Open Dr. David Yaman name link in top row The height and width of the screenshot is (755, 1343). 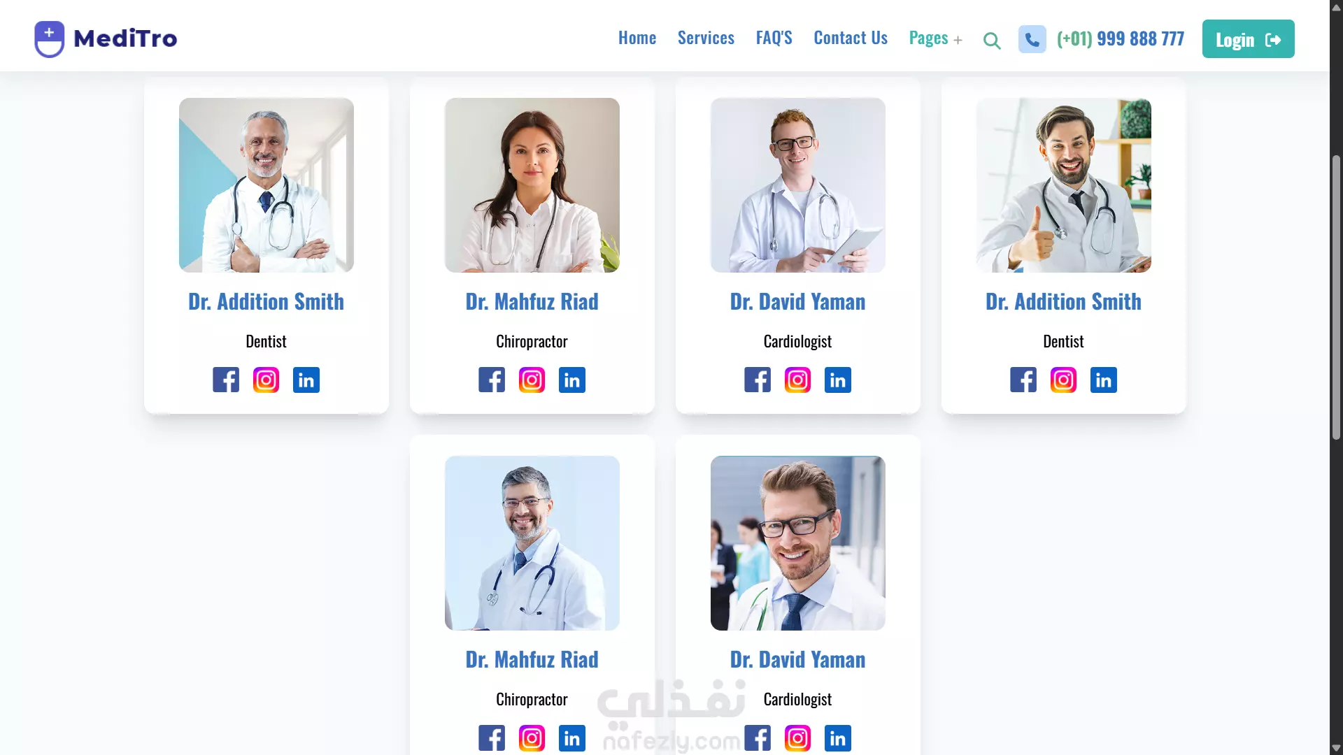click(x=797, y=301)
